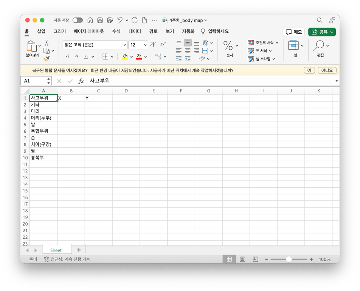Open the more commands ellipsis
360x291 pixels.
point(154,20)
